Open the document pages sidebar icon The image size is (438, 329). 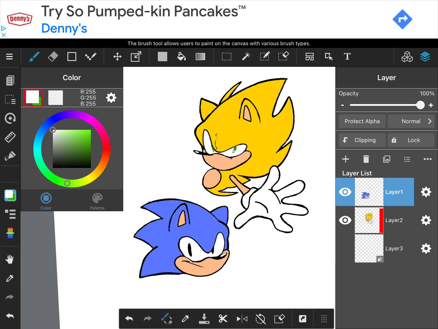coord(10,81)
